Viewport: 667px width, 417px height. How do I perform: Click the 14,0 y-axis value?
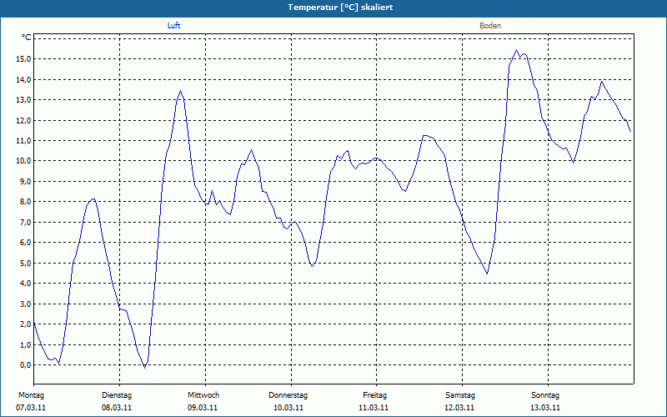click(23, 79)
